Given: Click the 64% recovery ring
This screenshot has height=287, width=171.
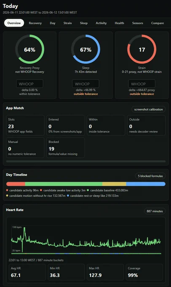Looking at the screenshot, I should coord(29,49).
